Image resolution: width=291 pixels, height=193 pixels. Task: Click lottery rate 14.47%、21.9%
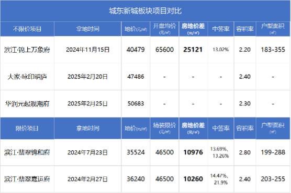coord(219,179)
